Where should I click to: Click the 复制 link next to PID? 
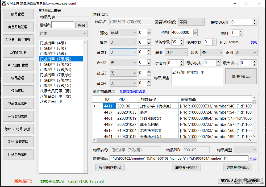coord(254,42)
